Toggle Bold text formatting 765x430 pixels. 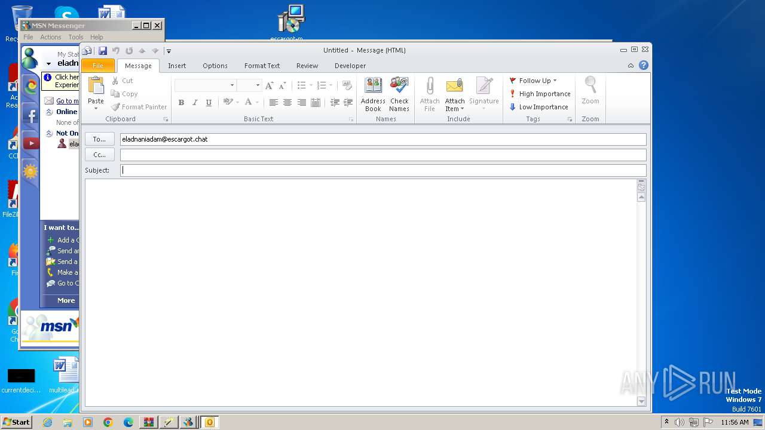pyautogui.click(x=181, y=103)
